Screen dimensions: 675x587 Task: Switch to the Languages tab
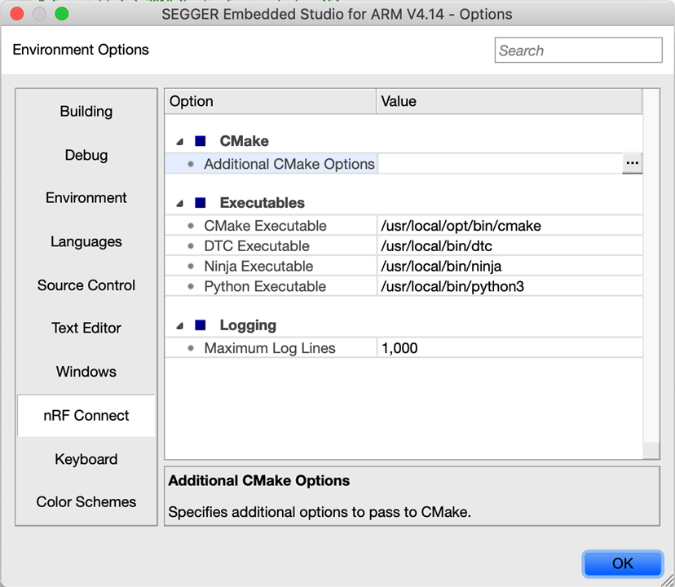[x=86, y=241]
